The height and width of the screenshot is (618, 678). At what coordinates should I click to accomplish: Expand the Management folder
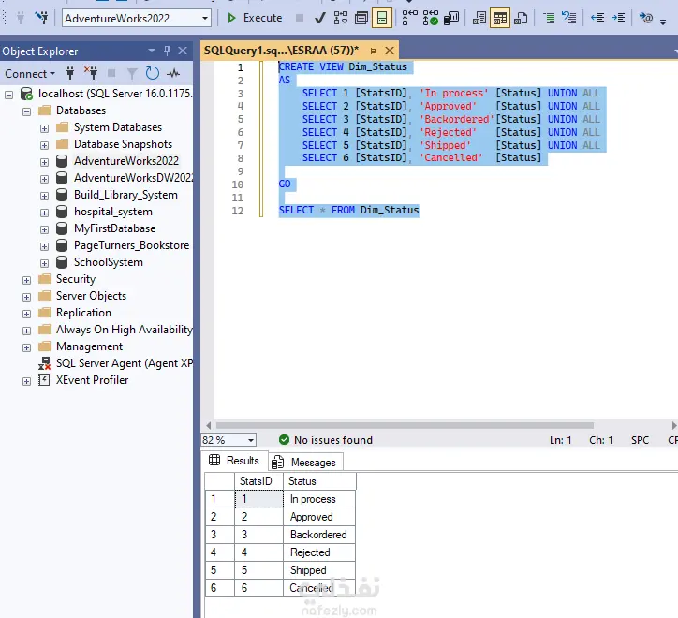point(27,347)
